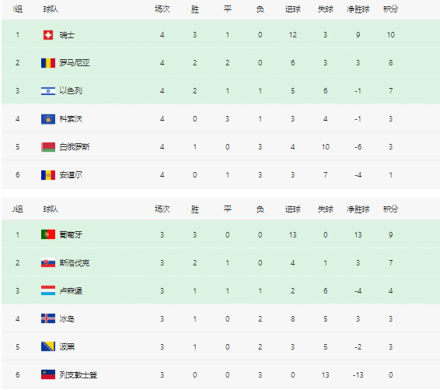440x390 pixels.
Task: Click the Switzerland flag icon
Action: point(48,35)
